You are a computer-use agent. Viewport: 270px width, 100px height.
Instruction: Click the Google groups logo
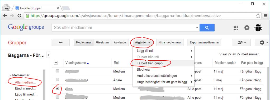26,27
